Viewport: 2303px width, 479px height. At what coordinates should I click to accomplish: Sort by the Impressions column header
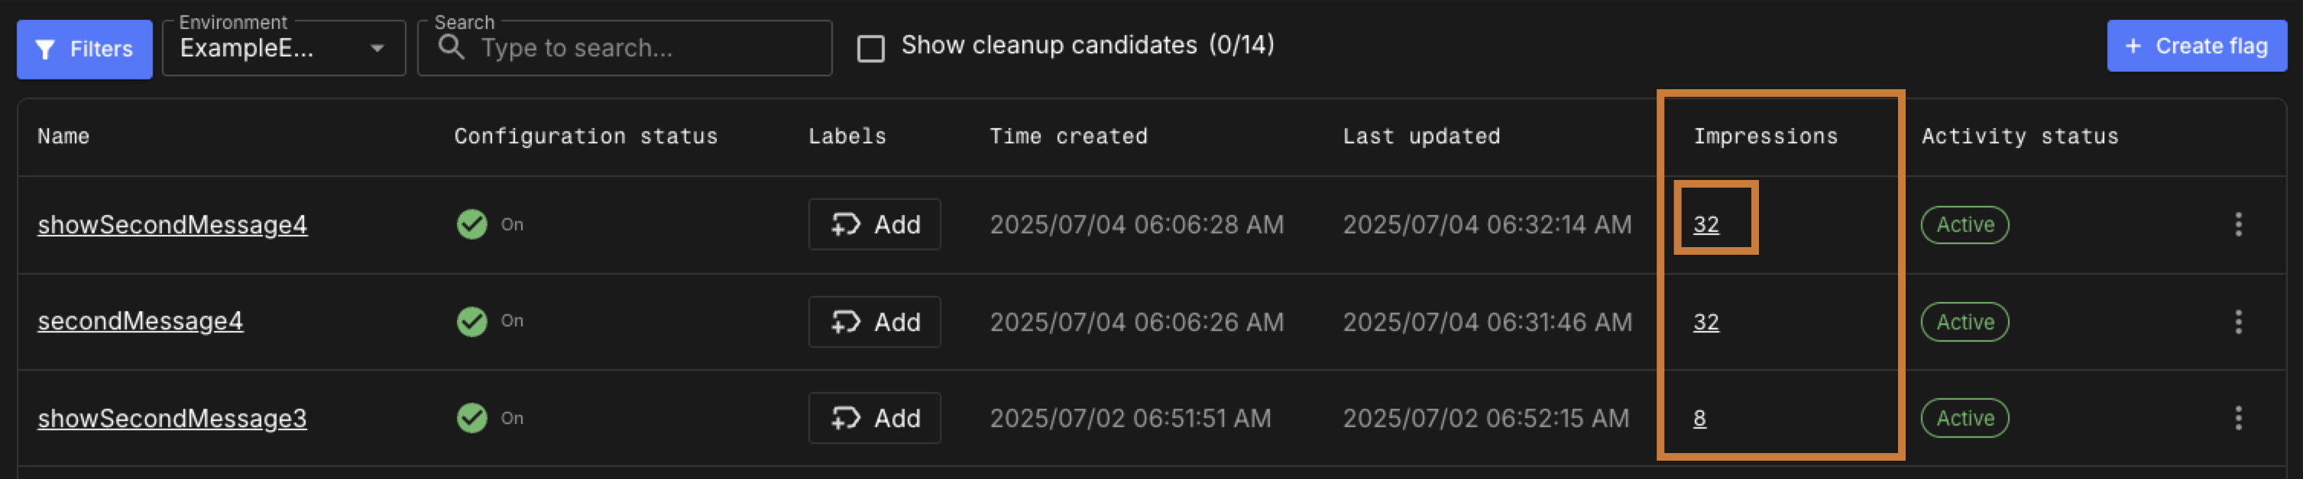[1765, 137]
